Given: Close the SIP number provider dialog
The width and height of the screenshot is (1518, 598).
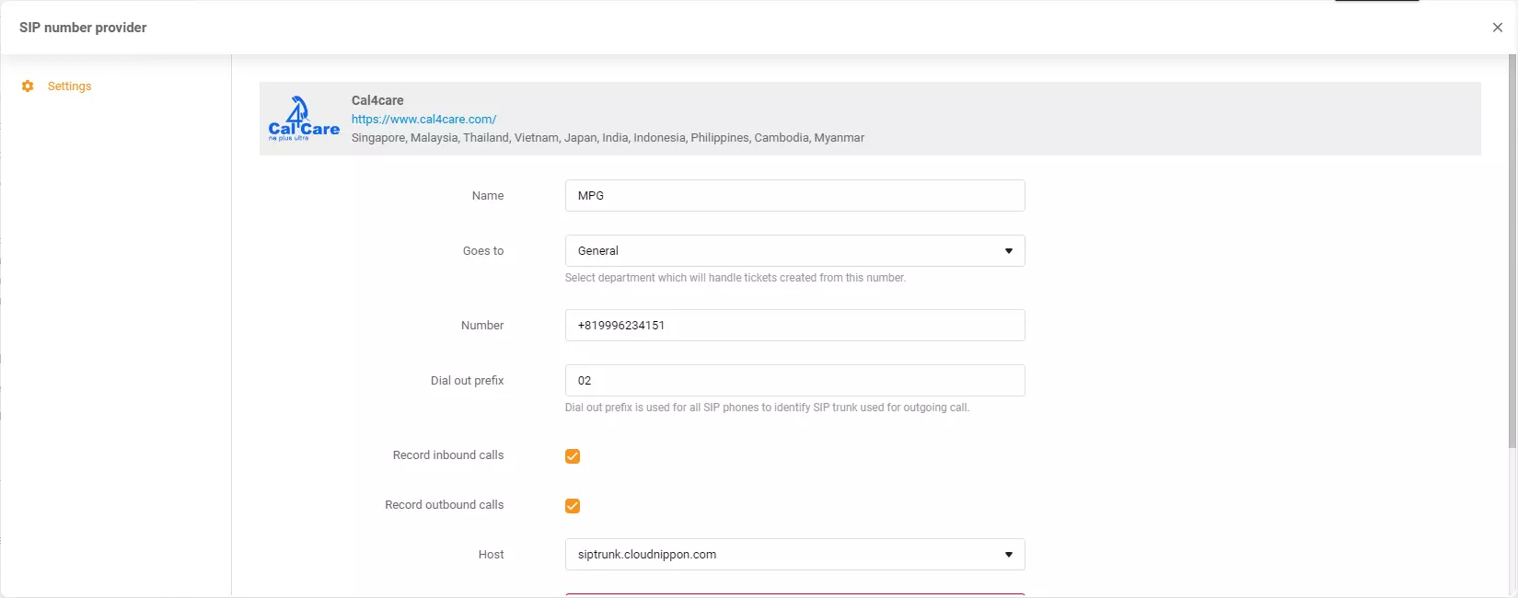Looking at the screenshot, I should [1497, 28].
